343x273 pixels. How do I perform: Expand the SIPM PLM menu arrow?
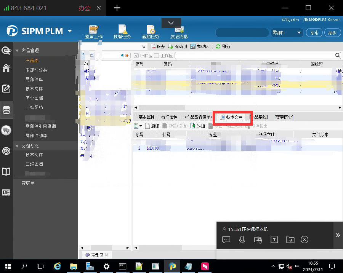coord(70,31)
